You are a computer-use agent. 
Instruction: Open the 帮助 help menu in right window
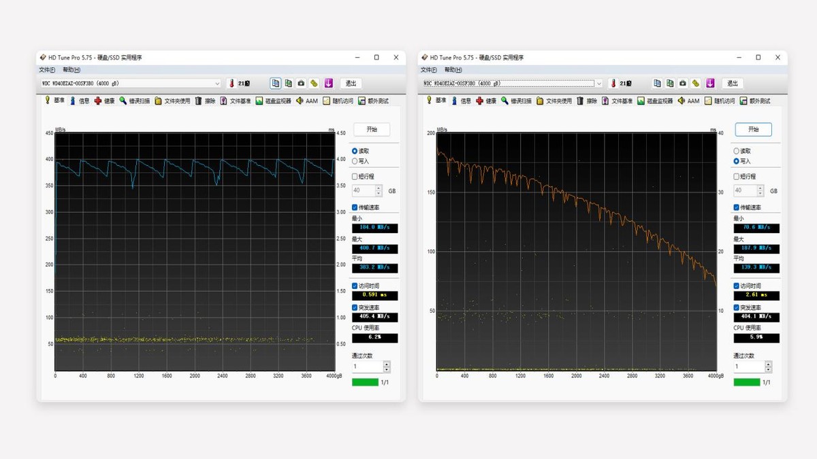453,70
